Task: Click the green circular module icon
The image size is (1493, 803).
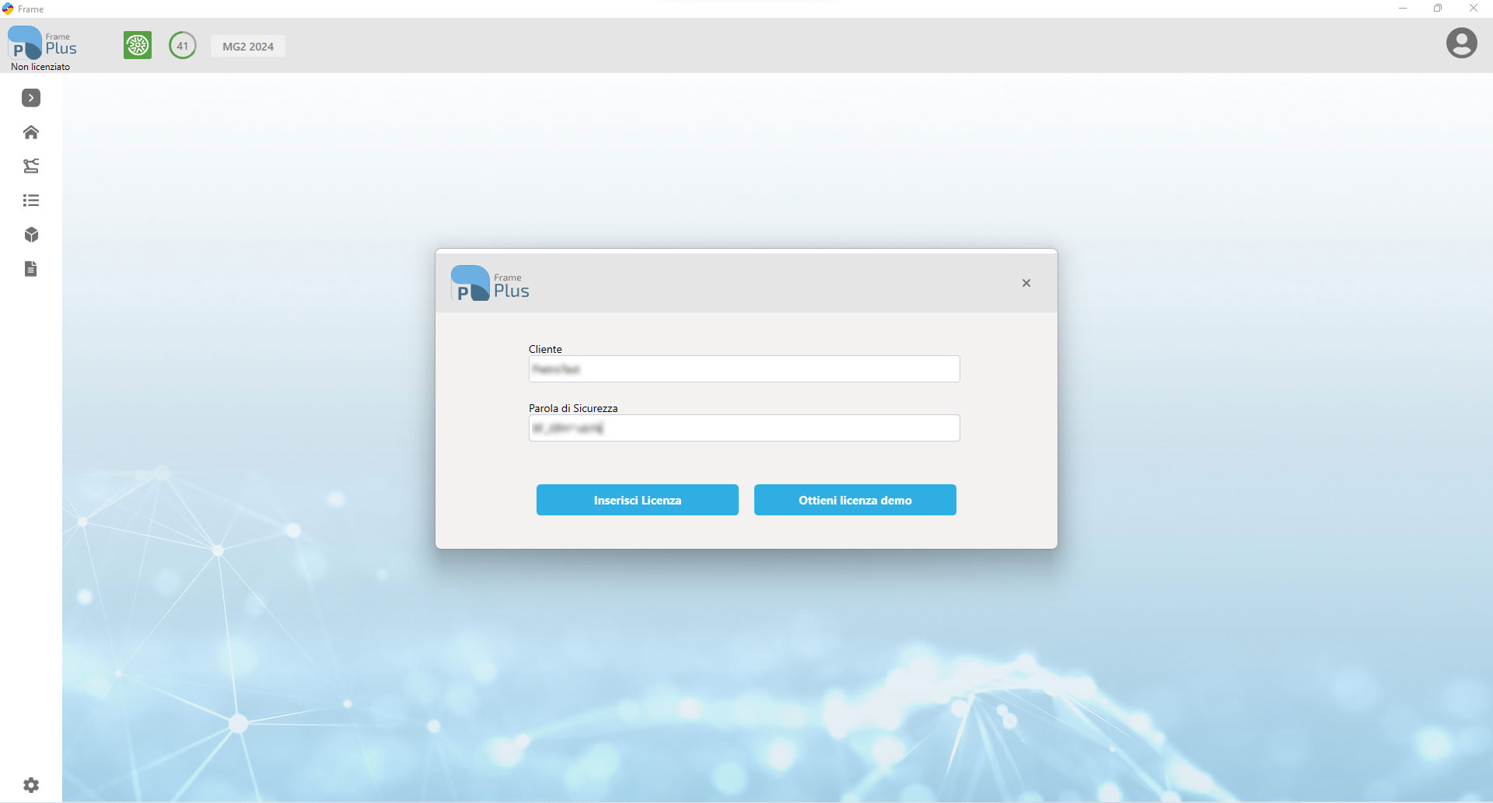Action: click(138, 45)
